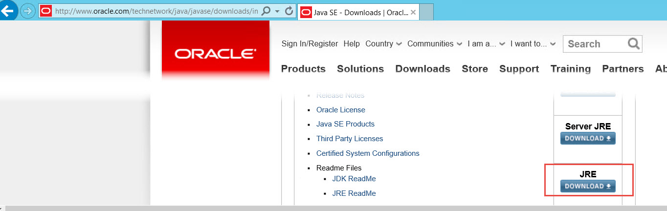Open the Help link
667x211 pixels.
click(x=352, y=43)
